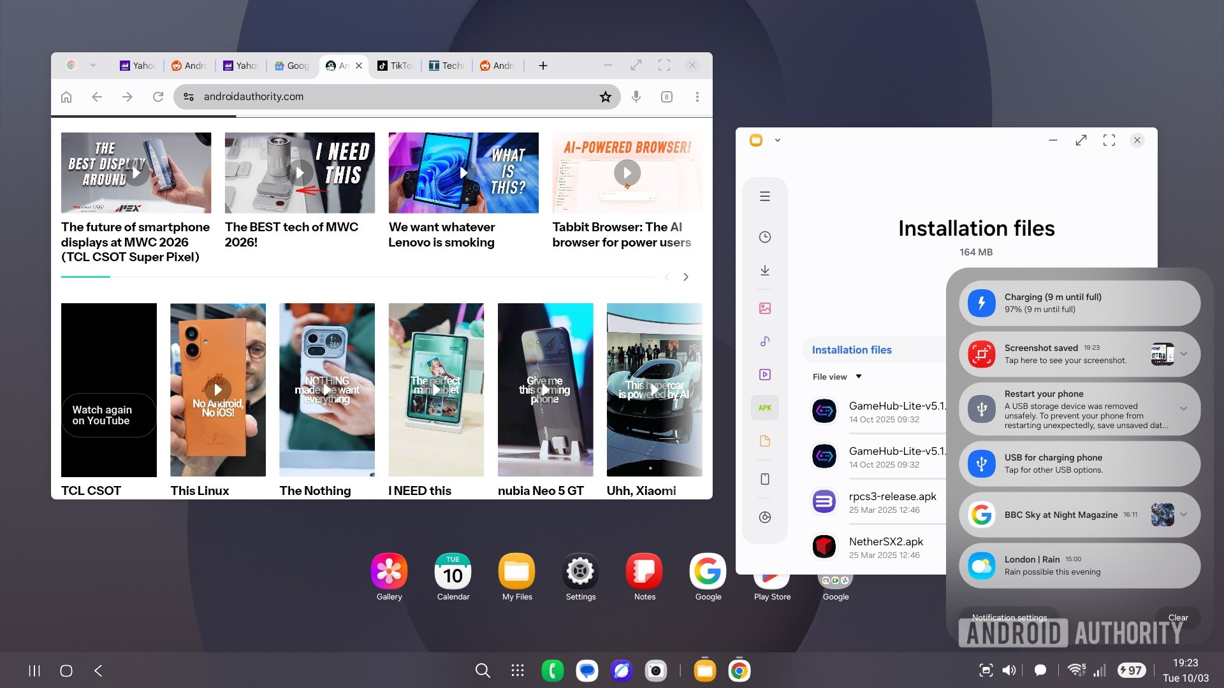
Task: Launch Chrome from the taskbar
Action: (x=738, y=670)
